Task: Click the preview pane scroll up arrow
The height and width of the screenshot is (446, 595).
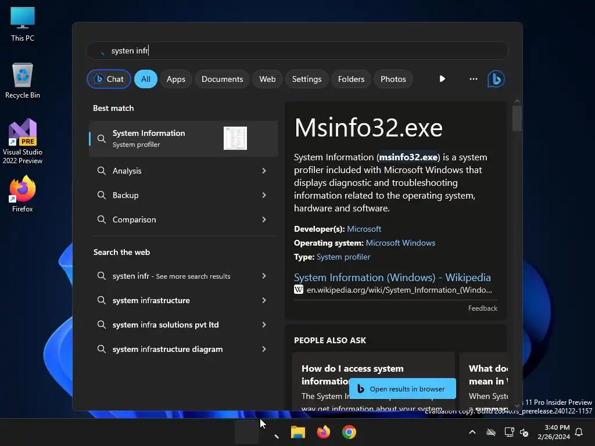Action: (x=517, y=101)
